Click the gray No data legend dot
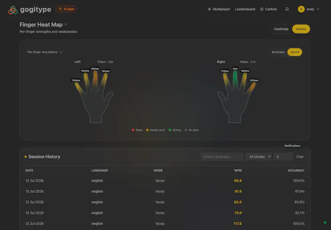This screenshot has height=230, width=331. pos(186,130)
